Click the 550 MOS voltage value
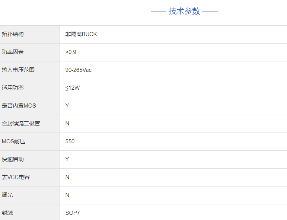 pos(70,141)
